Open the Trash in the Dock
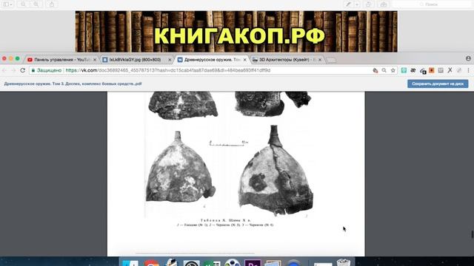The width and height of the screenshot is (474, 266). coord(344,263)
